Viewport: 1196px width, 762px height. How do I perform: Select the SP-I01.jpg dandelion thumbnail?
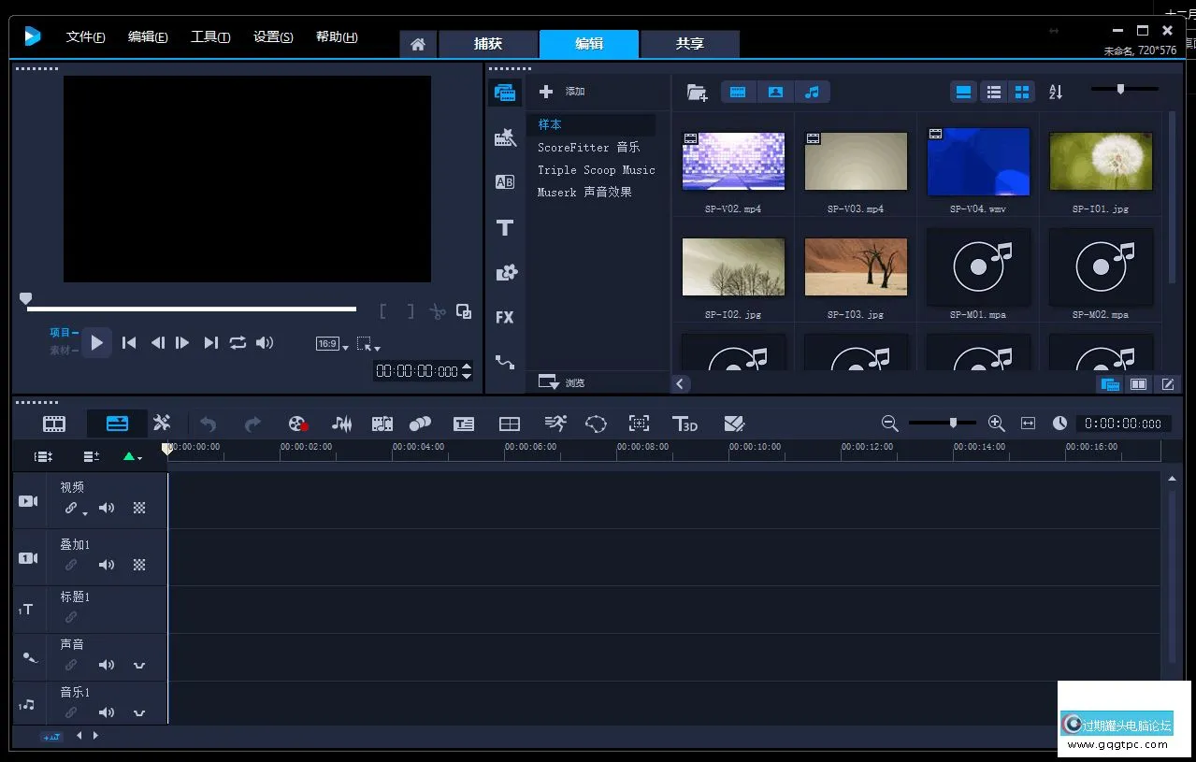tap(1101, 162)
